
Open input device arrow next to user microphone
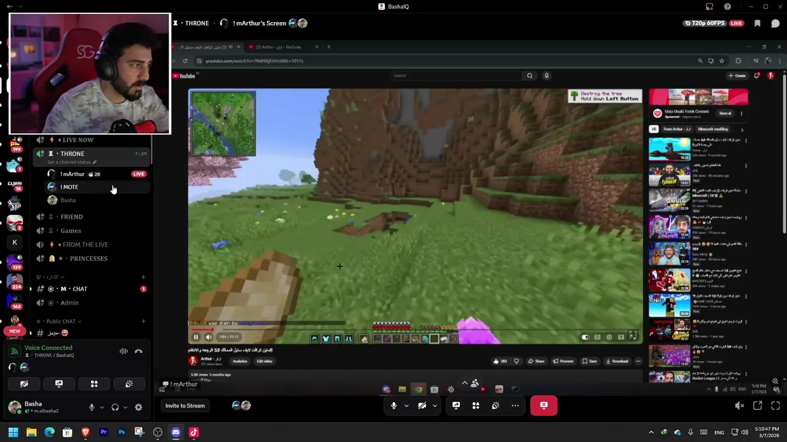[101, 407]
